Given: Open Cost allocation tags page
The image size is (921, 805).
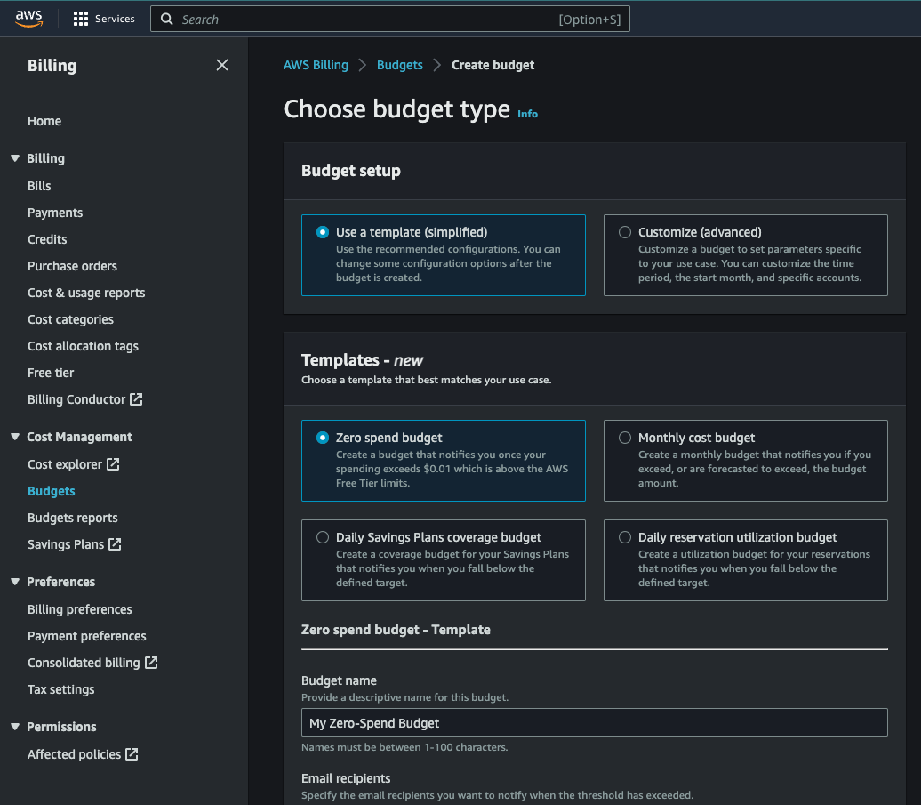Looking at the screenshot, I should coord(83,347).
